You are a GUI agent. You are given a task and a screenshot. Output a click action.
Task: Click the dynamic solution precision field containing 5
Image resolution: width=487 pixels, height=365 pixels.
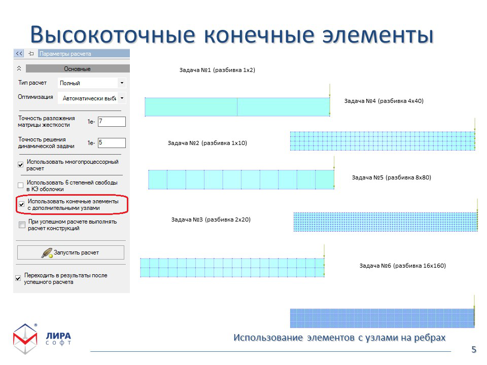coord(112,143)
